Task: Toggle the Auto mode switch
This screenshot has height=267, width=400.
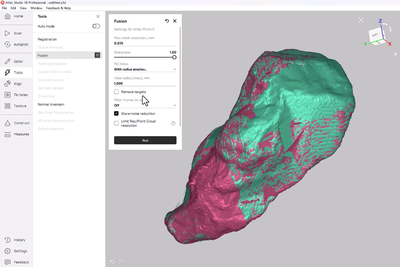Action: click(96, 26)
